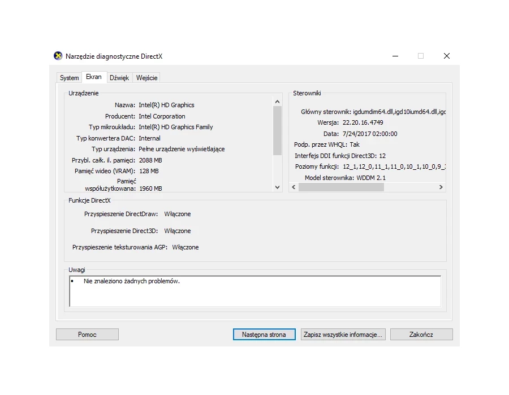Click the device list vertical scrollbar thumb

point(277,130)
